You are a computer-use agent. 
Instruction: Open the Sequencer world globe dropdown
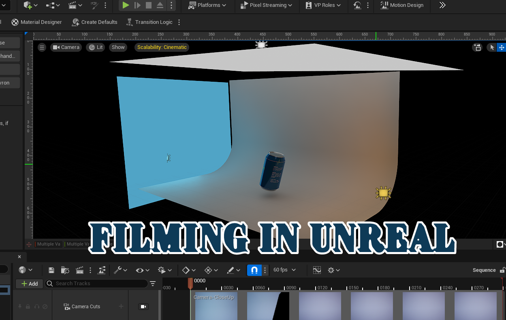tap(26, 270)
